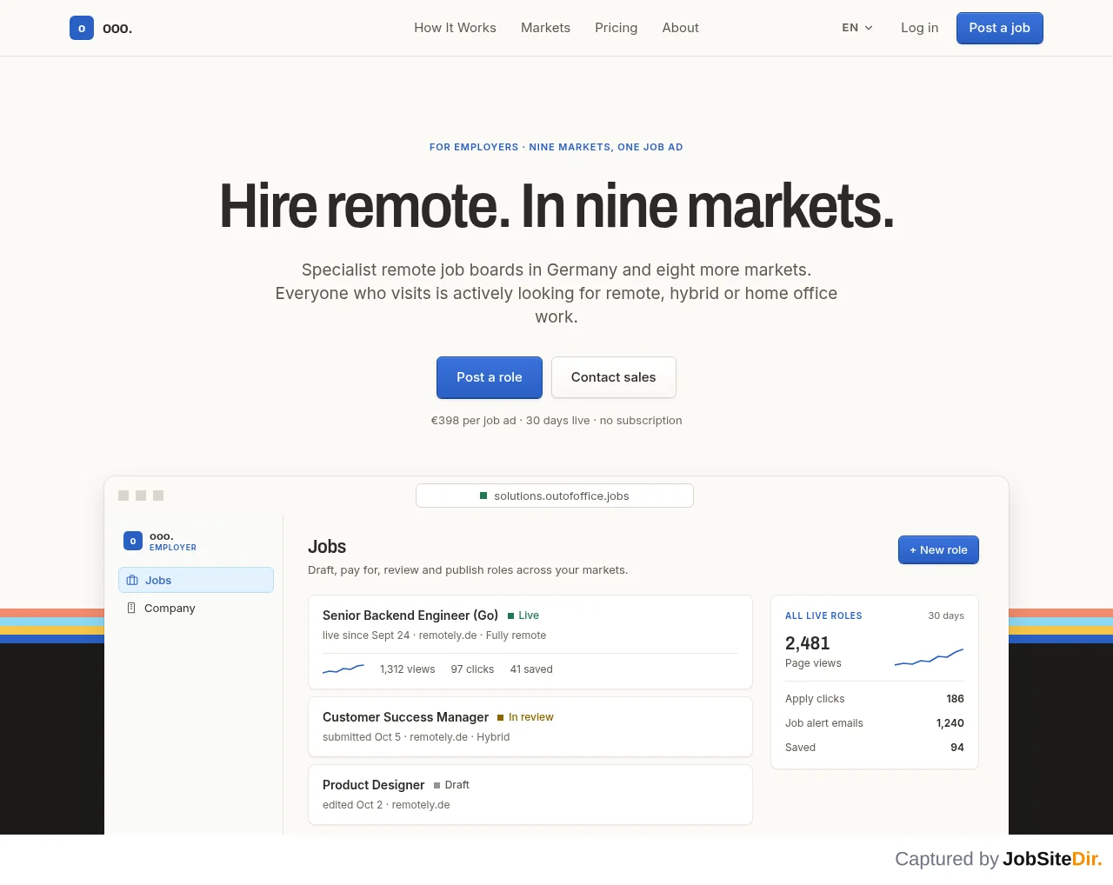Click the Post a role button
Viewport: 1113px width, 885px height.
coord(490,377)
